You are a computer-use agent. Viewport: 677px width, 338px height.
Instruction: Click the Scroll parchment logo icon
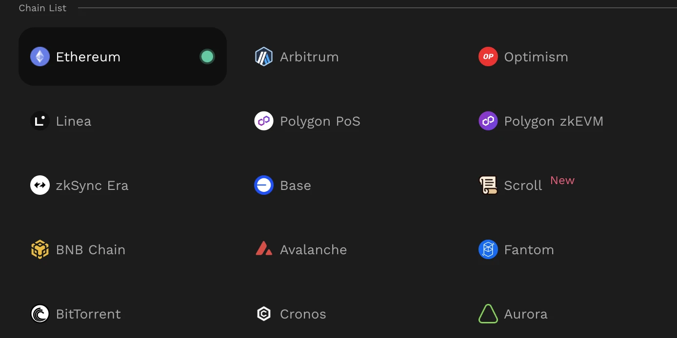[x=488, y=185]
